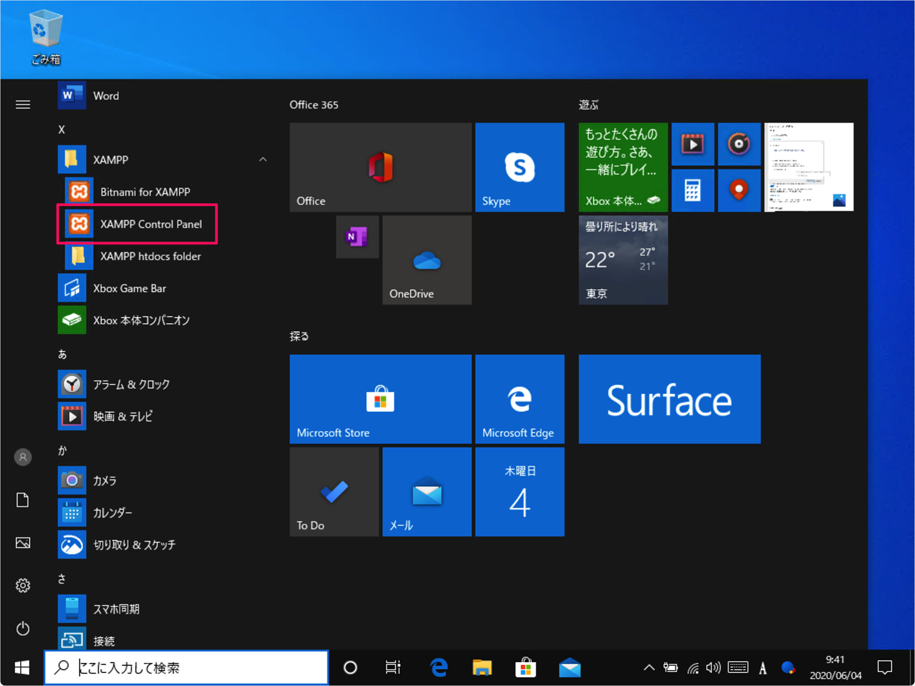Open the volume speaker tray icon
Viewport: 915px width, 686px height.
point(714,668)
